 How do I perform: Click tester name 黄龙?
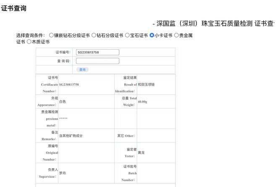click(141, 153)
